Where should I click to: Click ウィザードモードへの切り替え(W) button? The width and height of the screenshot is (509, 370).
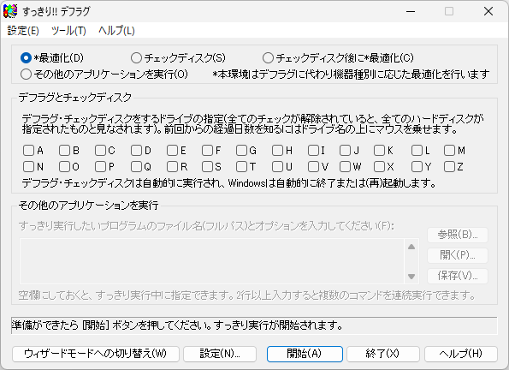(96, 354)
